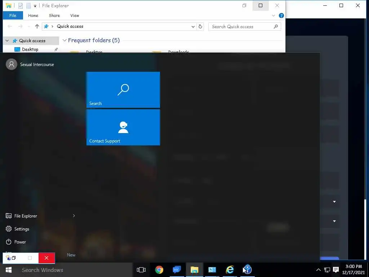Viewport: 369px width, 277px height.
Task: Click the New folder quick access toolbar icon
Action: [28, 6]
